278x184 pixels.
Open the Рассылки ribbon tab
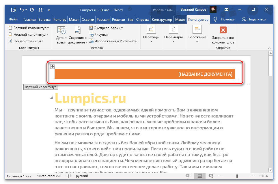pos(103,20)
